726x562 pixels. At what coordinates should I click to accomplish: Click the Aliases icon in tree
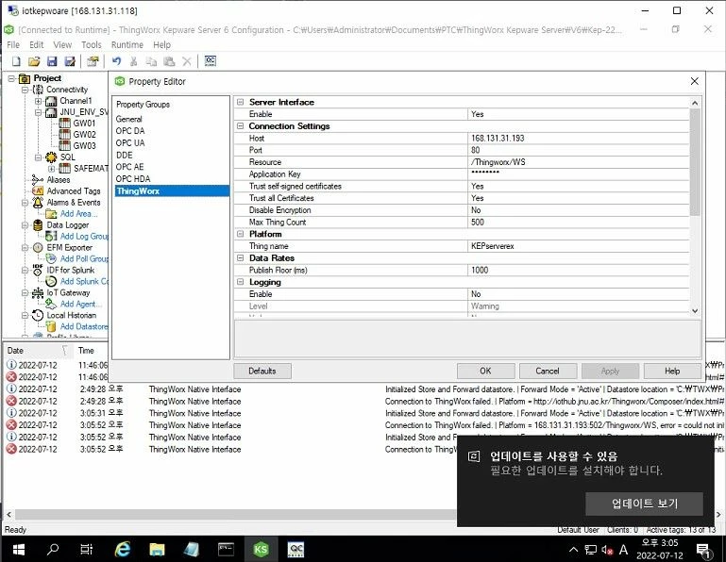pos(38,179)
